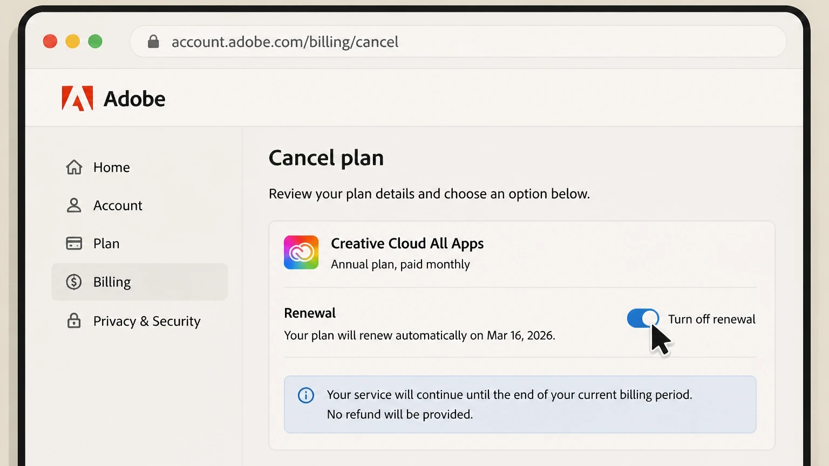
Task: Click 'Your service will continue' notice text
Action: [x=509, y=395]
